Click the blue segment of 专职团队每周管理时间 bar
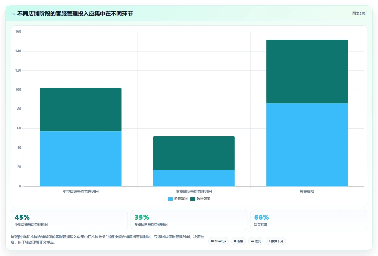The width and height of the screenshot is (378, 256). (194, 178)
